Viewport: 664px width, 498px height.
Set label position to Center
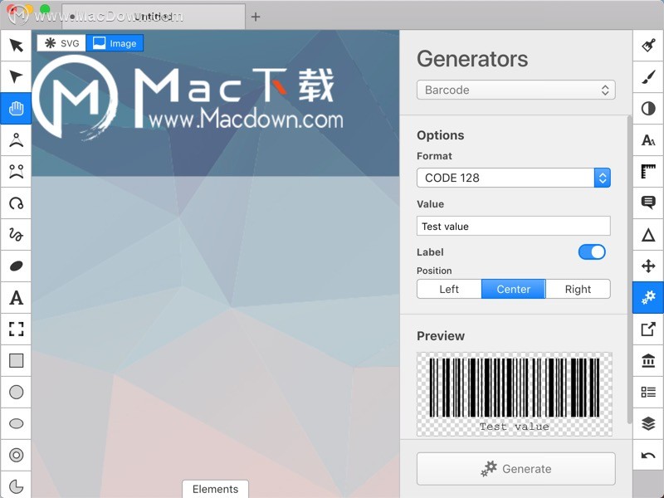(x=513, y=289)
